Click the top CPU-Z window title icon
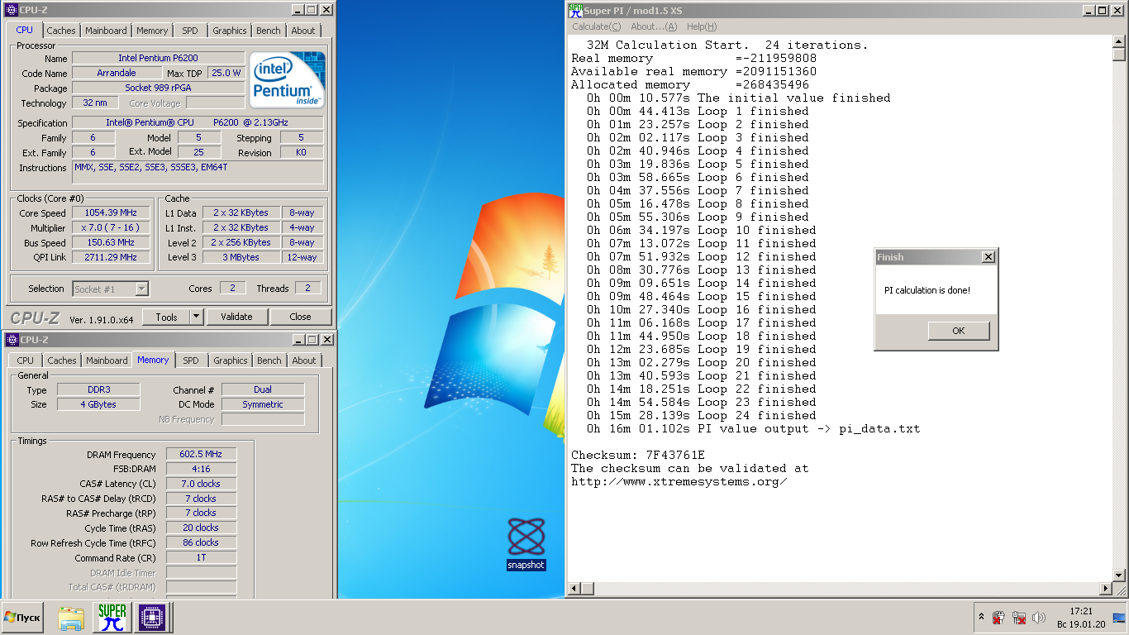This screenshot has width=1129, height=635. (12, 10)
